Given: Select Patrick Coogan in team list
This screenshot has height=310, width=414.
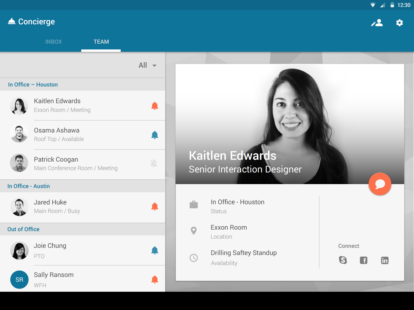Looking at the screenshot, I should click(x=83, y=164).
